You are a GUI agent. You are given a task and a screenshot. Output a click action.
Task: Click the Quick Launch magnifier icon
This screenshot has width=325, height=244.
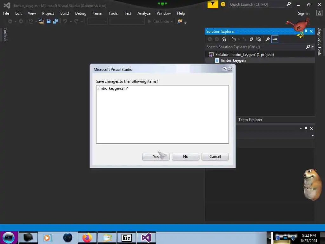pos(289,4)
